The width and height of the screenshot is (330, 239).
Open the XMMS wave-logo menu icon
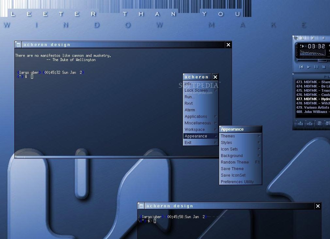point(296,38)
